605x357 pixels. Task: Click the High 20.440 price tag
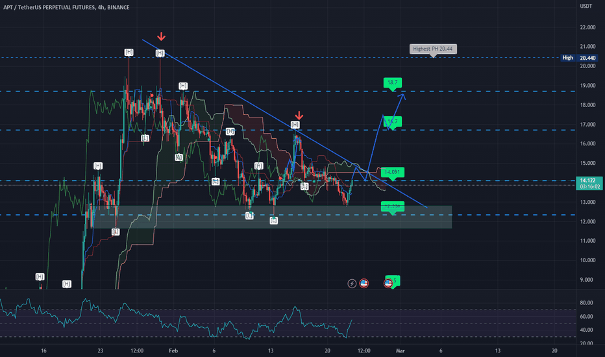pos(579,58)
